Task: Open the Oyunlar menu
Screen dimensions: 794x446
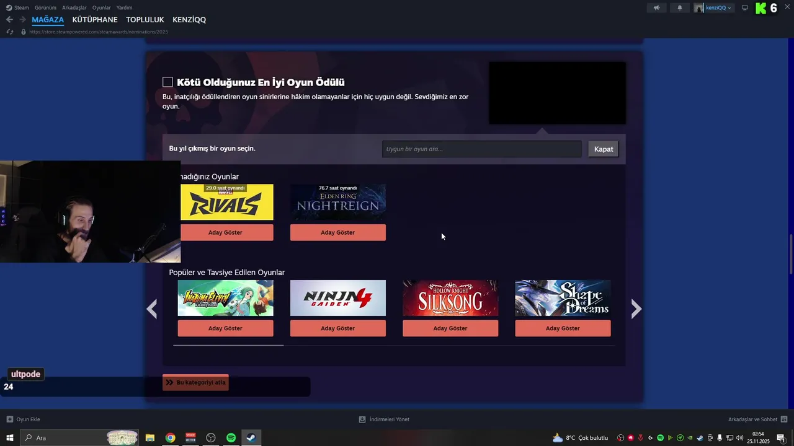Action: click(102, 8)
